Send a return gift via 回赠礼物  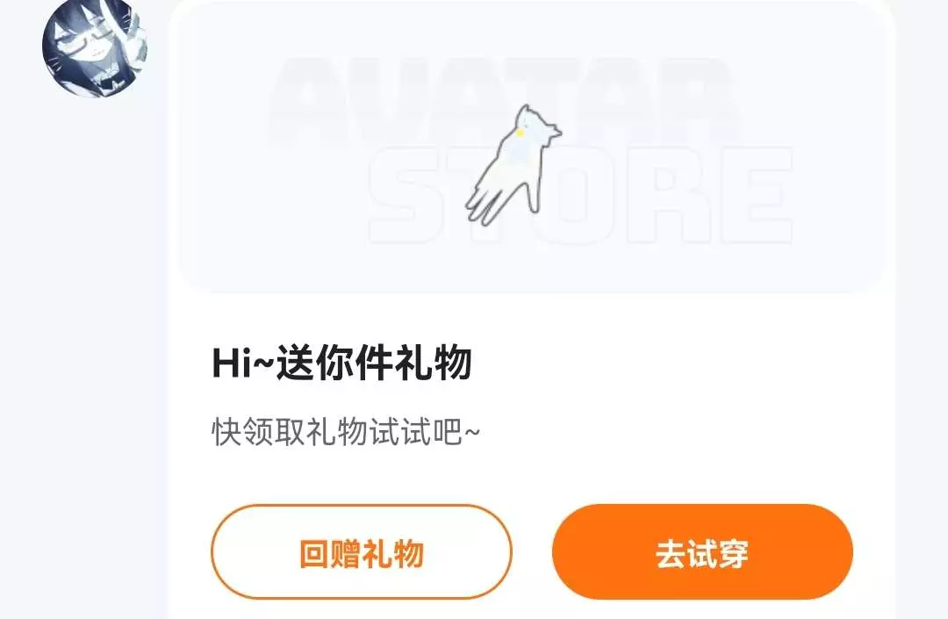tap(362, 552)
